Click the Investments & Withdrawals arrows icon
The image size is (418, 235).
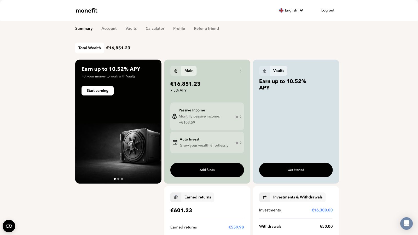[x=265, y=197]
